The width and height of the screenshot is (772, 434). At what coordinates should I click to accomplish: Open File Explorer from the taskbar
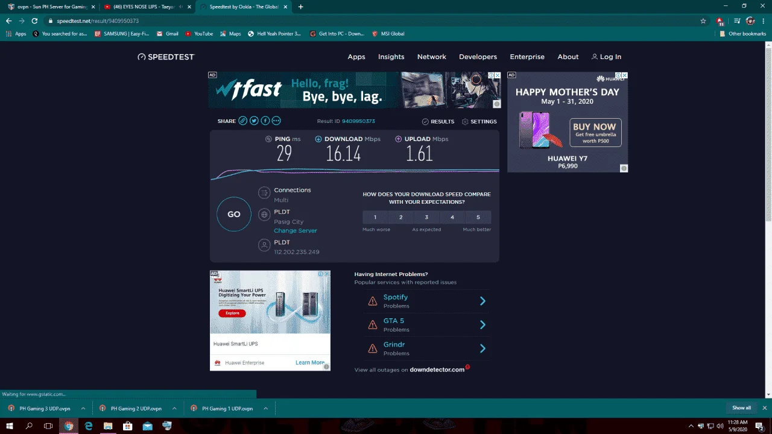click(x=108, y=426)
